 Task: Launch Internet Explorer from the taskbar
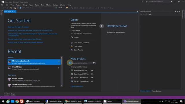pyautogui.click(x=8, y=101)
